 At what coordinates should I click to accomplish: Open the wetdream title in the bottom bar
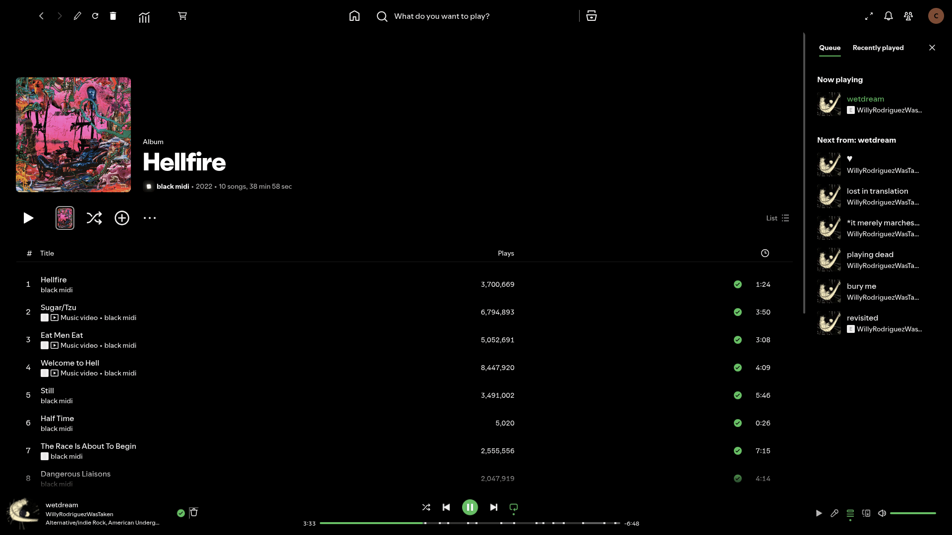(62, 505)
